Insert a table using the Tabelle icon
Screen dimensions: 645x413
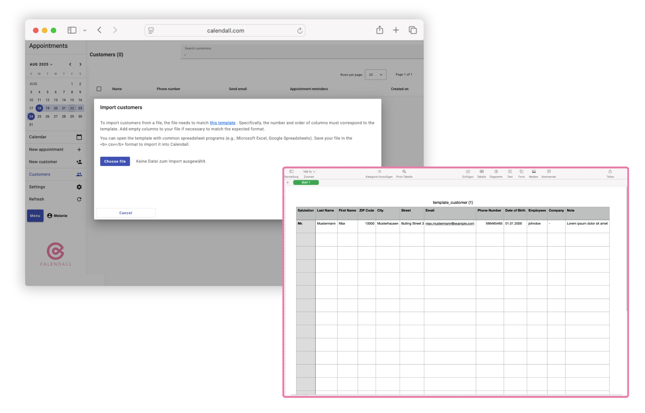(x=482, y=172)
